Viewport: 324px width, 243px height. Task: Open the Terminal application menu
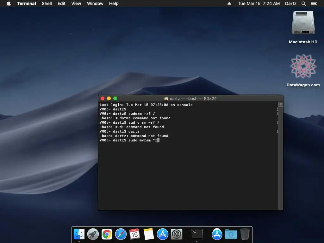coord(27,3)
